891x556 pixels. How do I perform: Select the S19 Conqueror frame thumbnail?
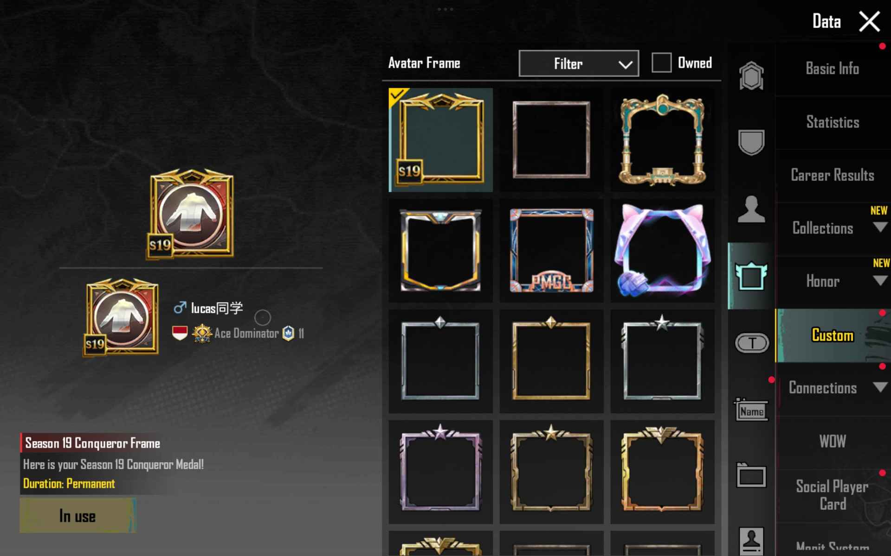(x=440, y=140)
